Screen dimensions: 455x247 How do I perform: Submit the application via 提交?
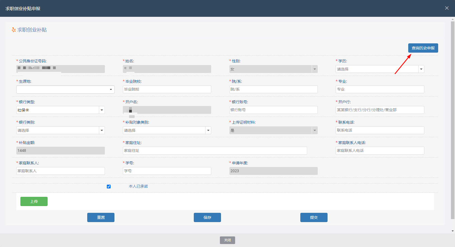(x=314, y=217)
